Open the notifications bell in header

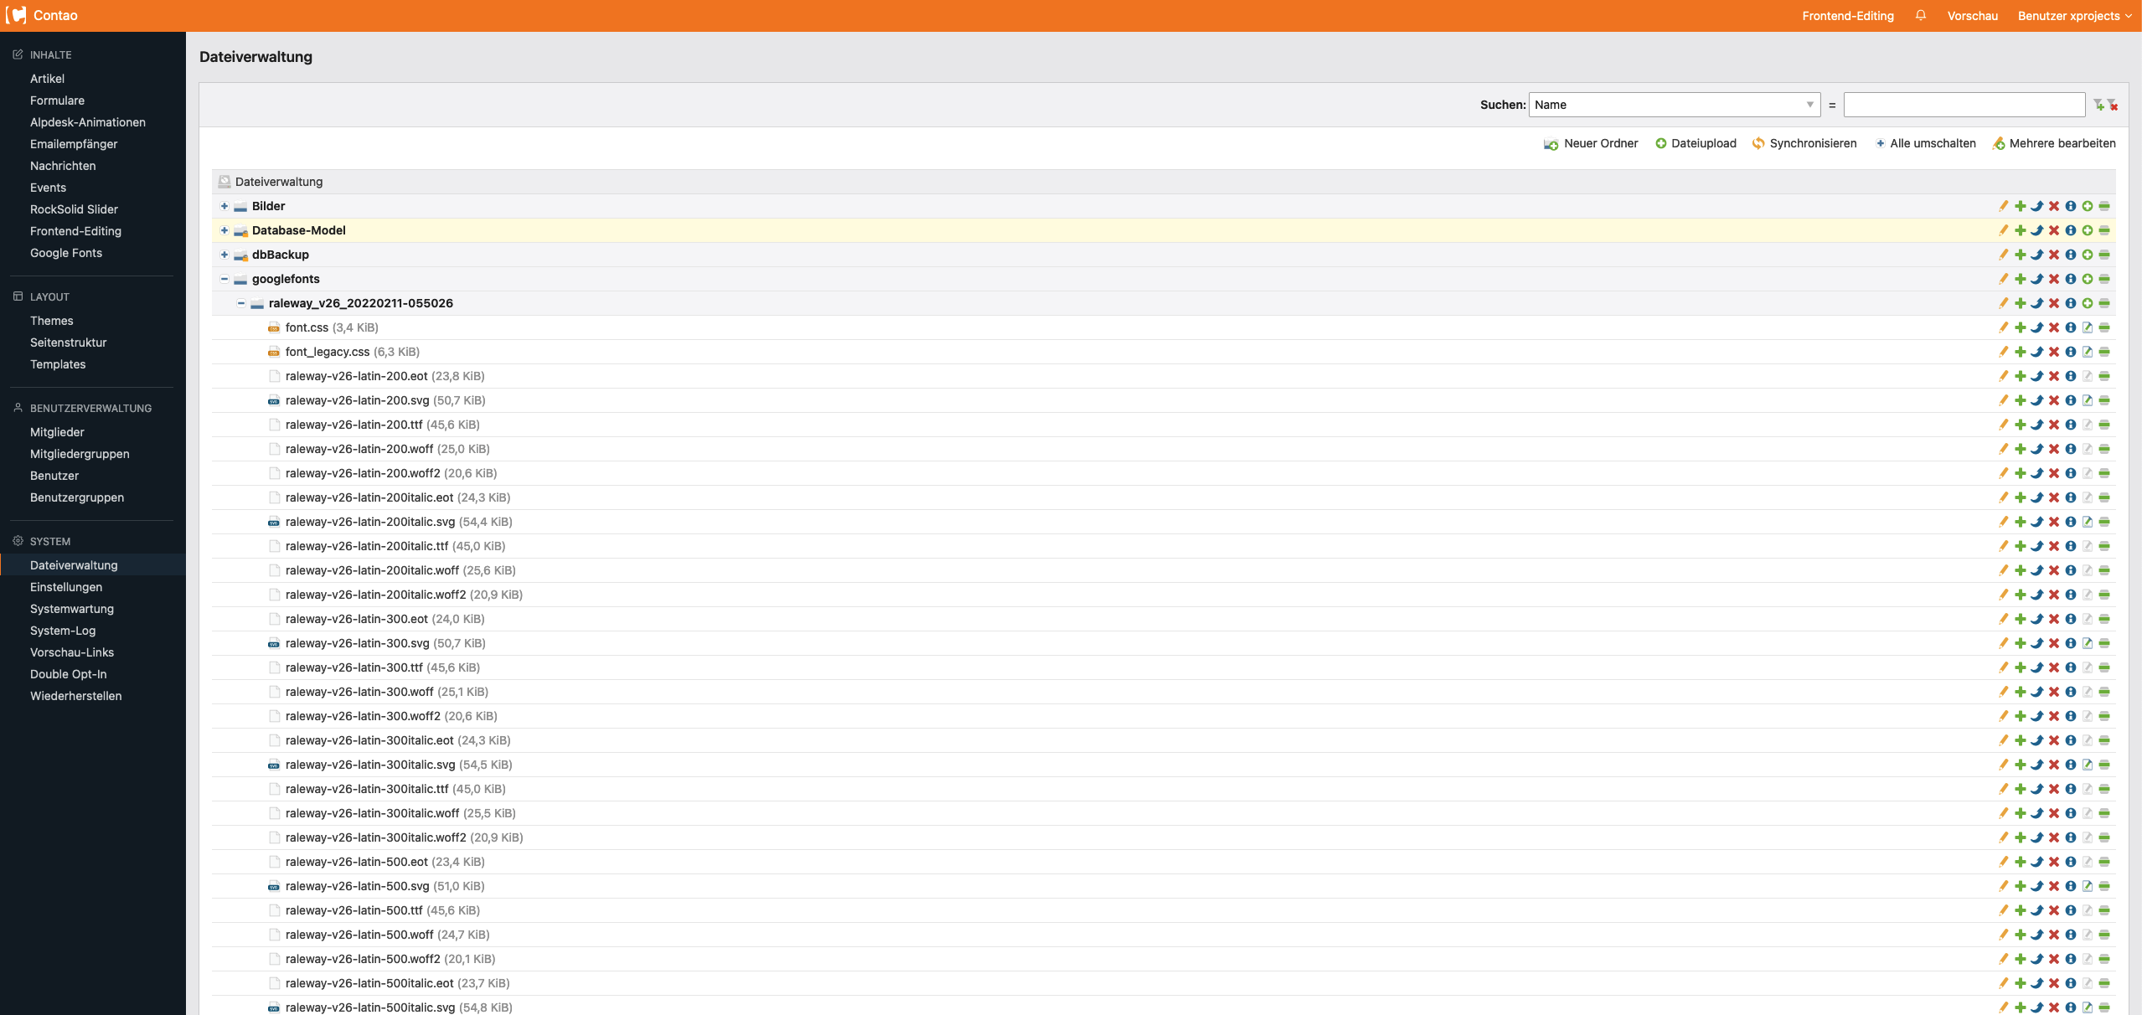coord(1921,15)
